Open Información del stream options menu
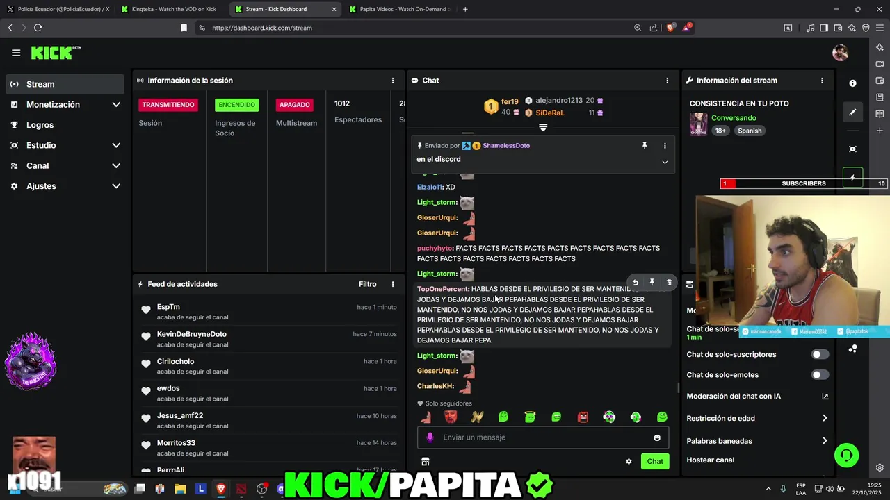Screen dimensions: 890x500 point(822,81)
